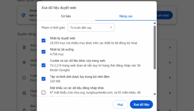Switch to the Cơ bản tab

point(66,16)
